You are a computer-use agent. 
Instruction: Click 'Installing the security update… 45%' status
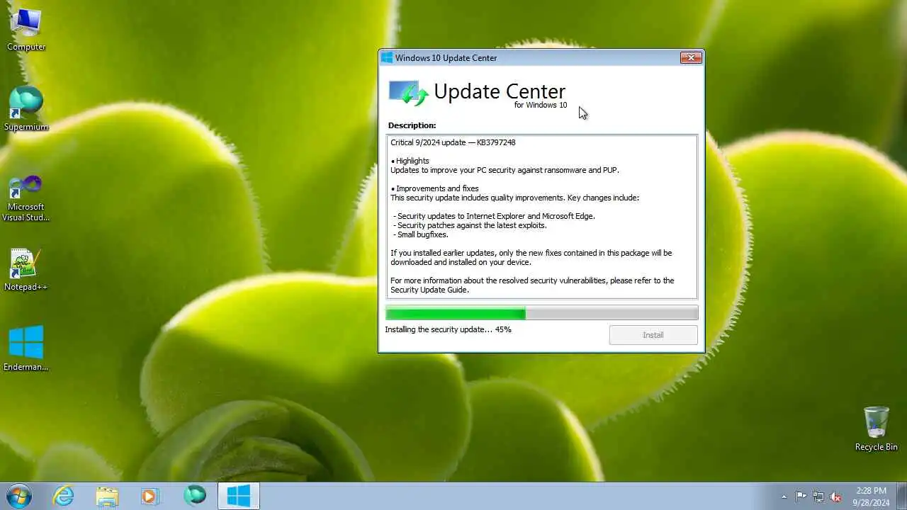[448, 329]
